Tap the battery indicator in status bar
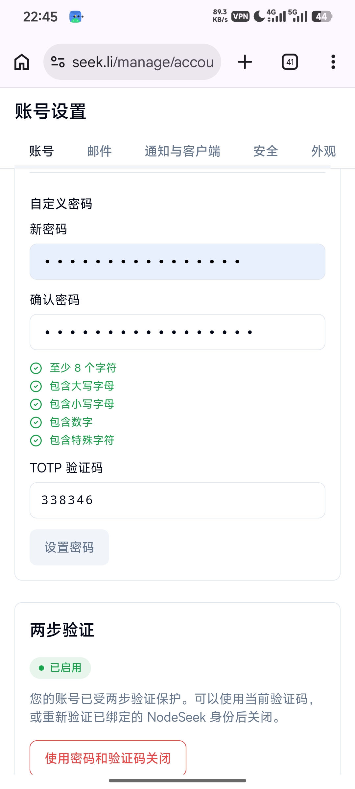Image resolution: width=355 pixels, height=789 pixels. (322, 16)
